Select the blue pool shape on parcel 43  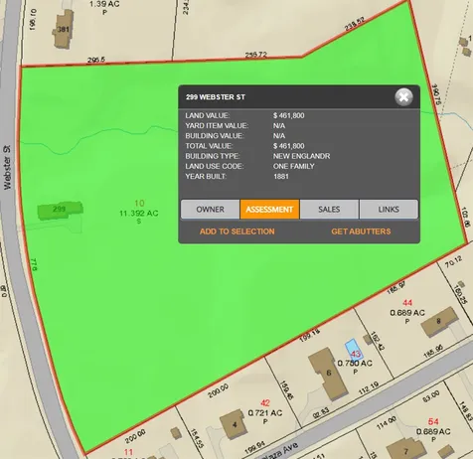click(353, 349)
